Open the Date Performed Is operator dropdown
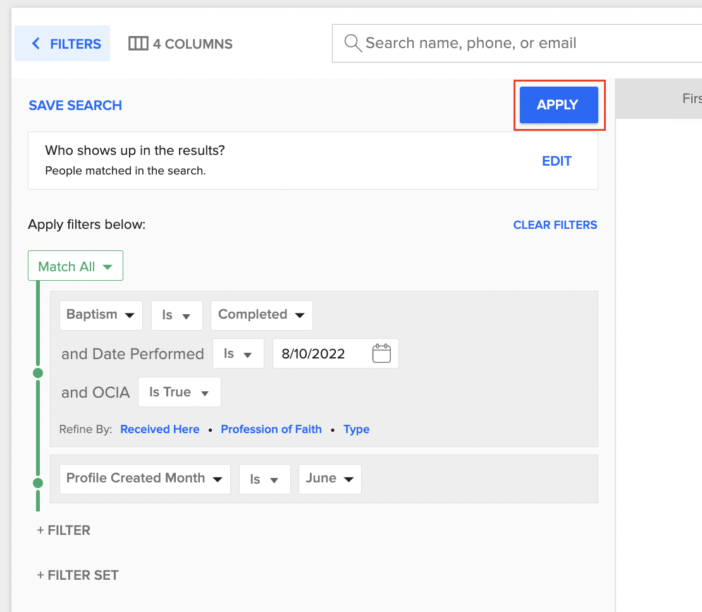 [238, 353]
